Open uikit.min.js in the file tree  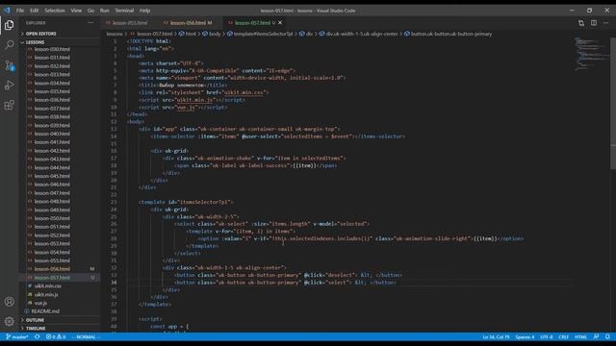[x=46, y=295]
